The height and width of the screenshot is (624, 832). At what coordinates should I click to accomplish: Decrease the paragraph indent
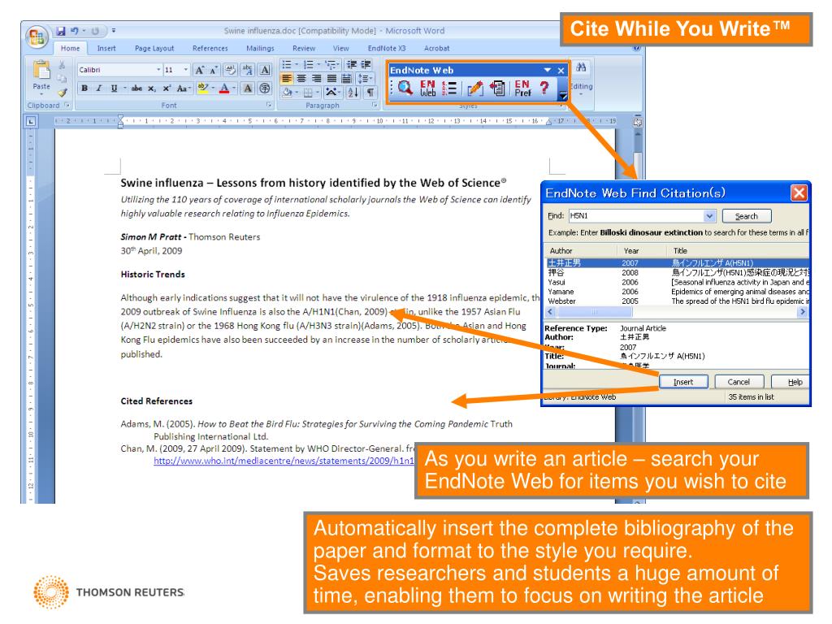pos(351,65)
